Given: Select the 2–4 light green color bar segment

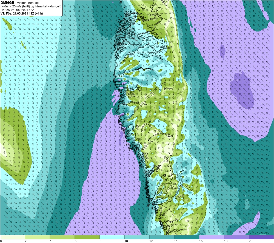Looking at the screenshot, I should [x=37, y=237].
